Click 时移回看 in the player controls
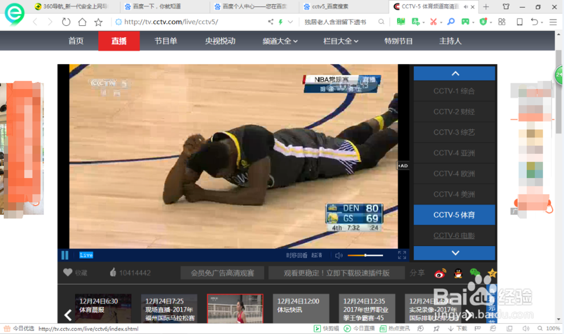This screenshot has height=334, width=564. (297, 255)
